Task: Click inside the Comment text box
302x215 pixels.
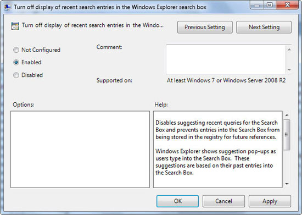Action: coord(226,59)
